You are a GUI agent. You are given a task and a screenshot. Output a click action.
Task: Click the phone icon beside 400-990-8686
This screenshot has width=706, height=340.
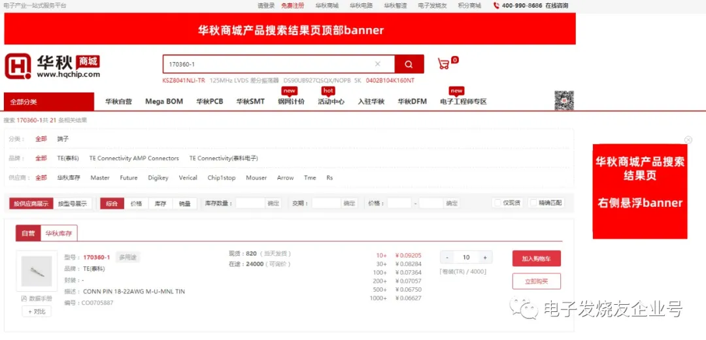[496, 6]
